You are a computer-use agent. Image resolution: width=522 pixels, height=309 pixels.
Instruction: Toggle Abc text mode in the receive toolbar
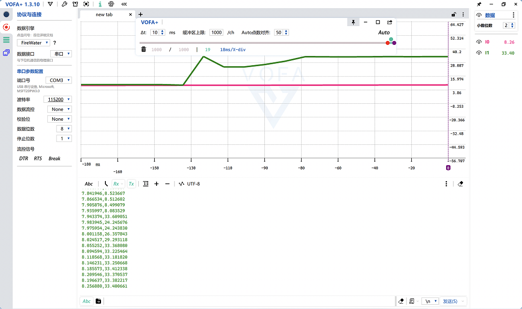click(88, 183)
